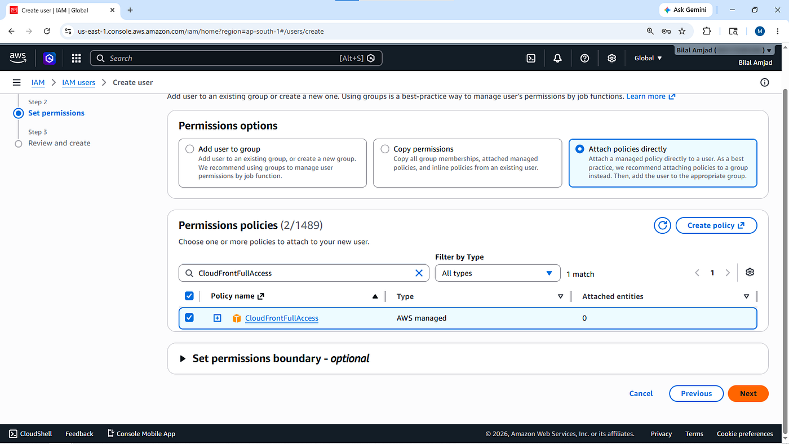Open the Filter by Type All types dropdown
Screen dimensions: 789x444
pos(498,273)
